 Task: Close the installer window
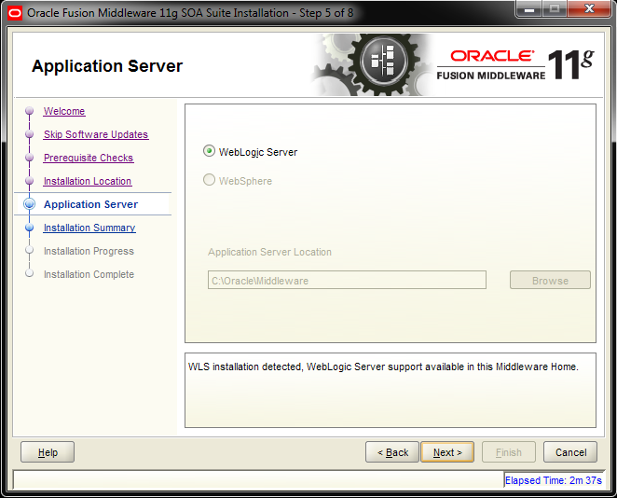tap(589, 9)
